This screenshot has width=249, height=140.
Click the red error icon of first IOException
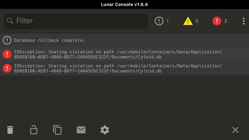click(x=7, y=54)
